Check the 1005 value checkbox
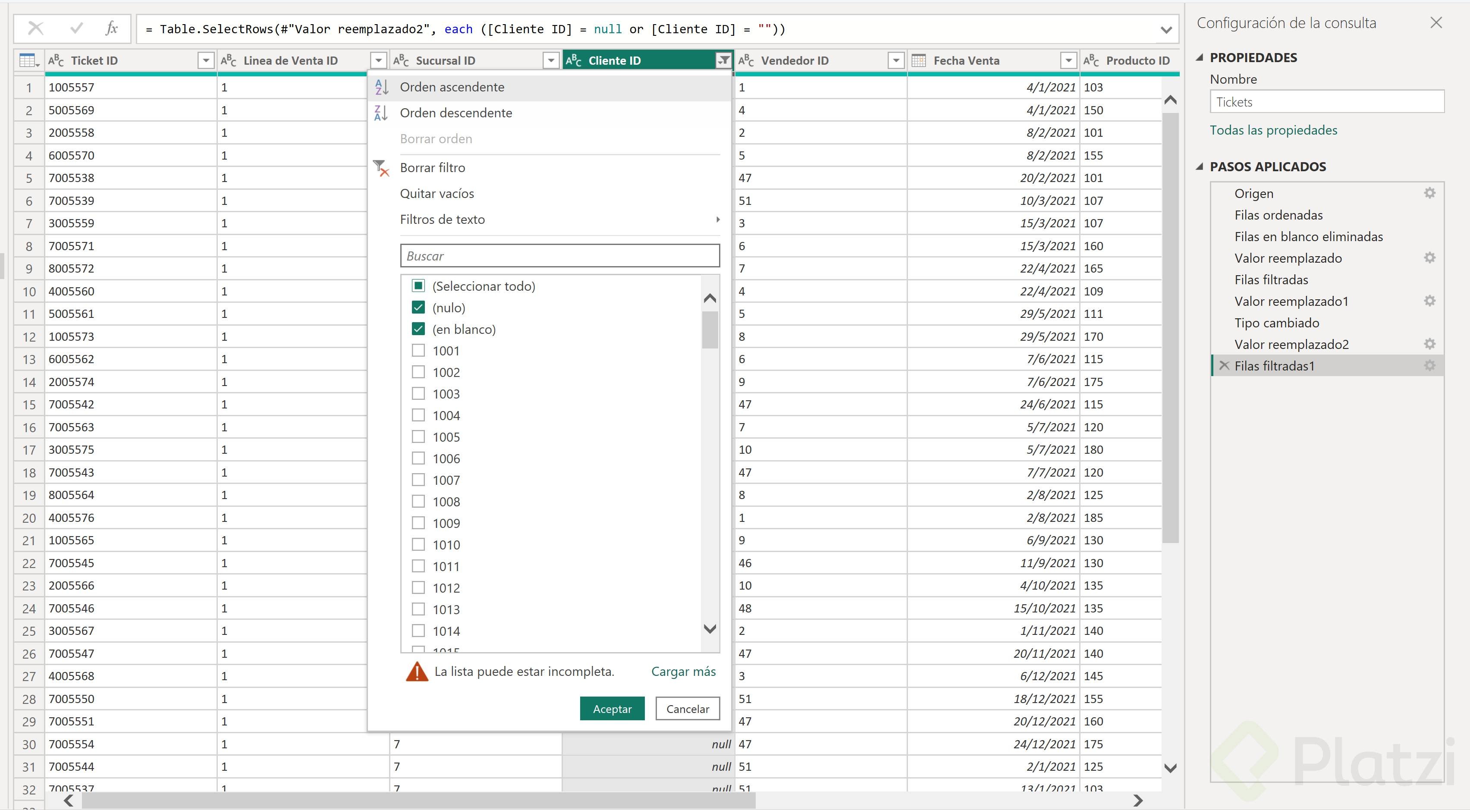The image size is (1470, 810). [x=418, y=437]
